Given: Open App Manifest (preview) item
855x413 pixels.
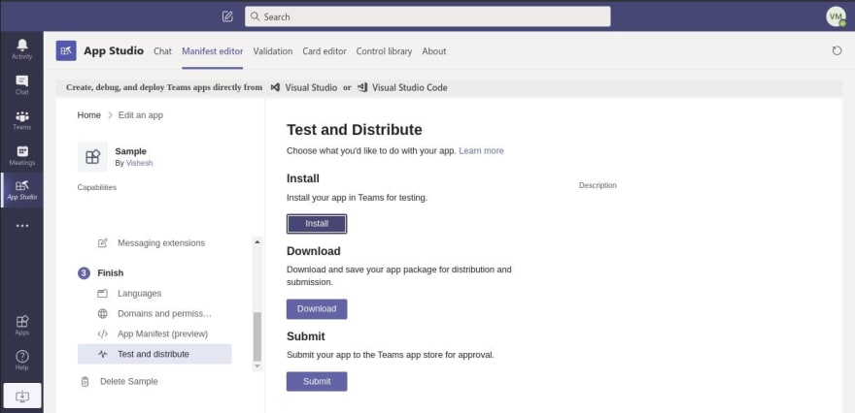Looking at the screenshot, I should tap(163, 334).
